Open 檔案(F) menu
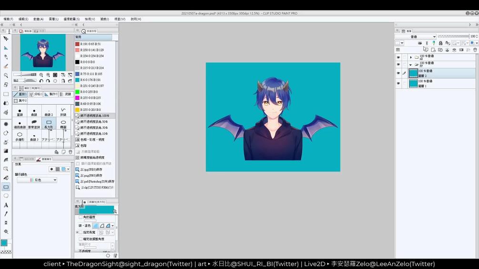Screen dimensions: 479x269 [x=8, y=19]
